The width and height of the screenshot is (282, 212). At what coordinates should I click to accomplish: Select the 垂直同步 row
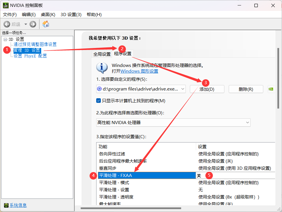tap(186, 168)
